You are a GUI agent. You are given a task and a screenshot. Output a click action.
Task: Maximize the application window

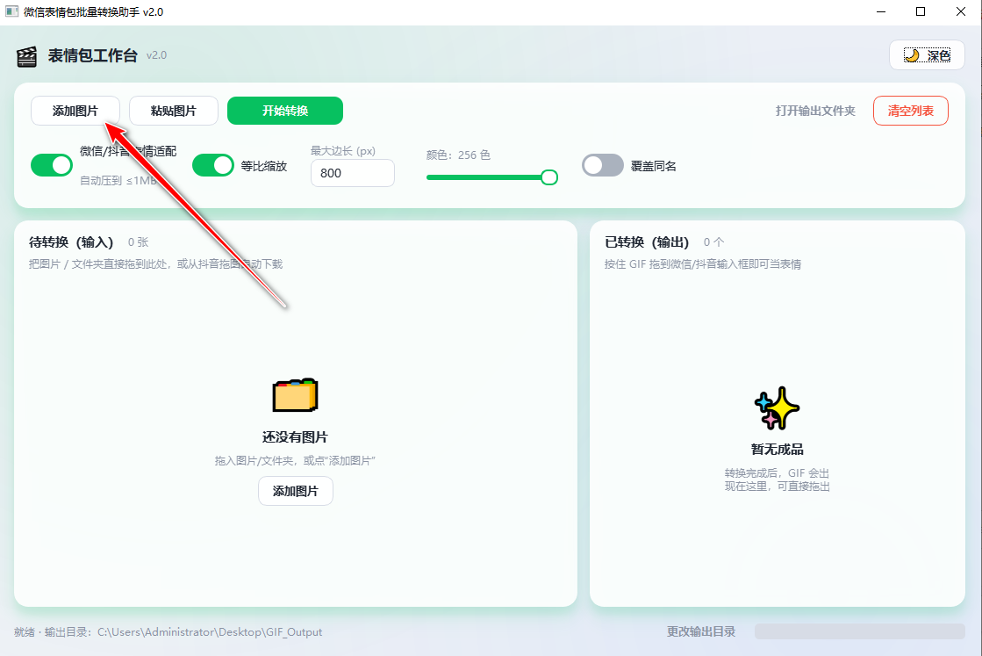click(921, 12)
